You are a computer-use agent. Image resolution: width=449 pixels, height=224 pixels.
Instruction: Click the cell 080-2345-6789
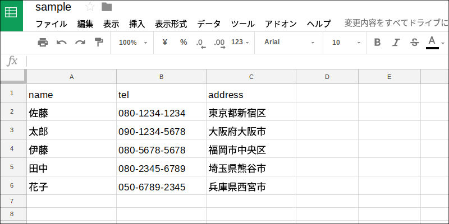coord(161,167)
